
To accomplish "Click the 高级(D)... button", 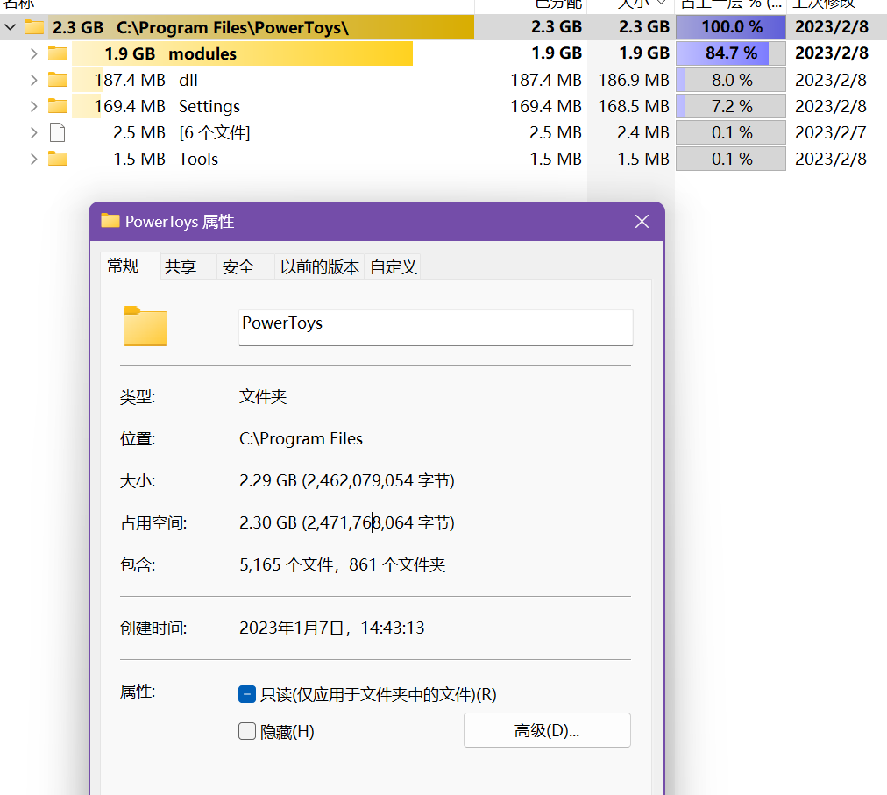I will tap(547, 730).
